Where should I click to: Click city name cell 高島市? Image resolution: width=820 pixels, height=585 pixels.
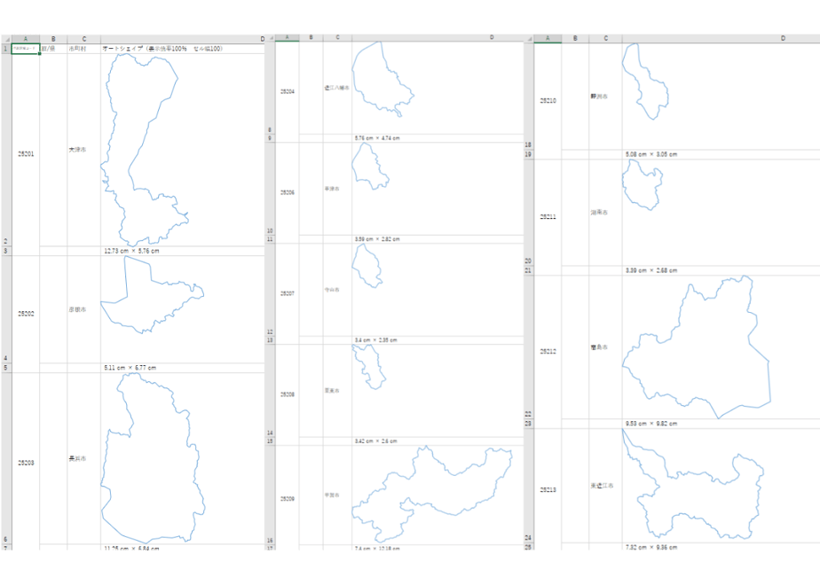605,347
